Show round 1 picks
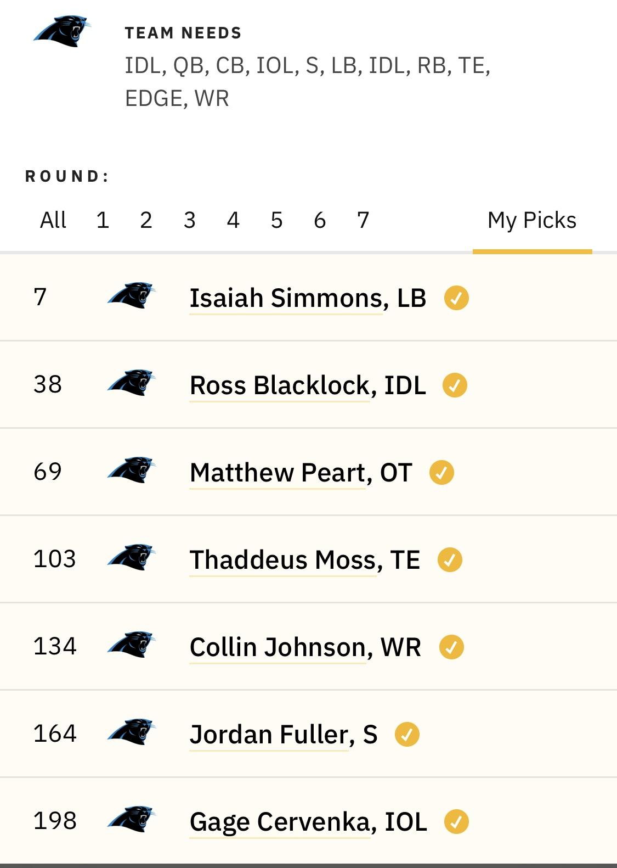Viewport: 617px width, 868px height. tap(103, 220)
